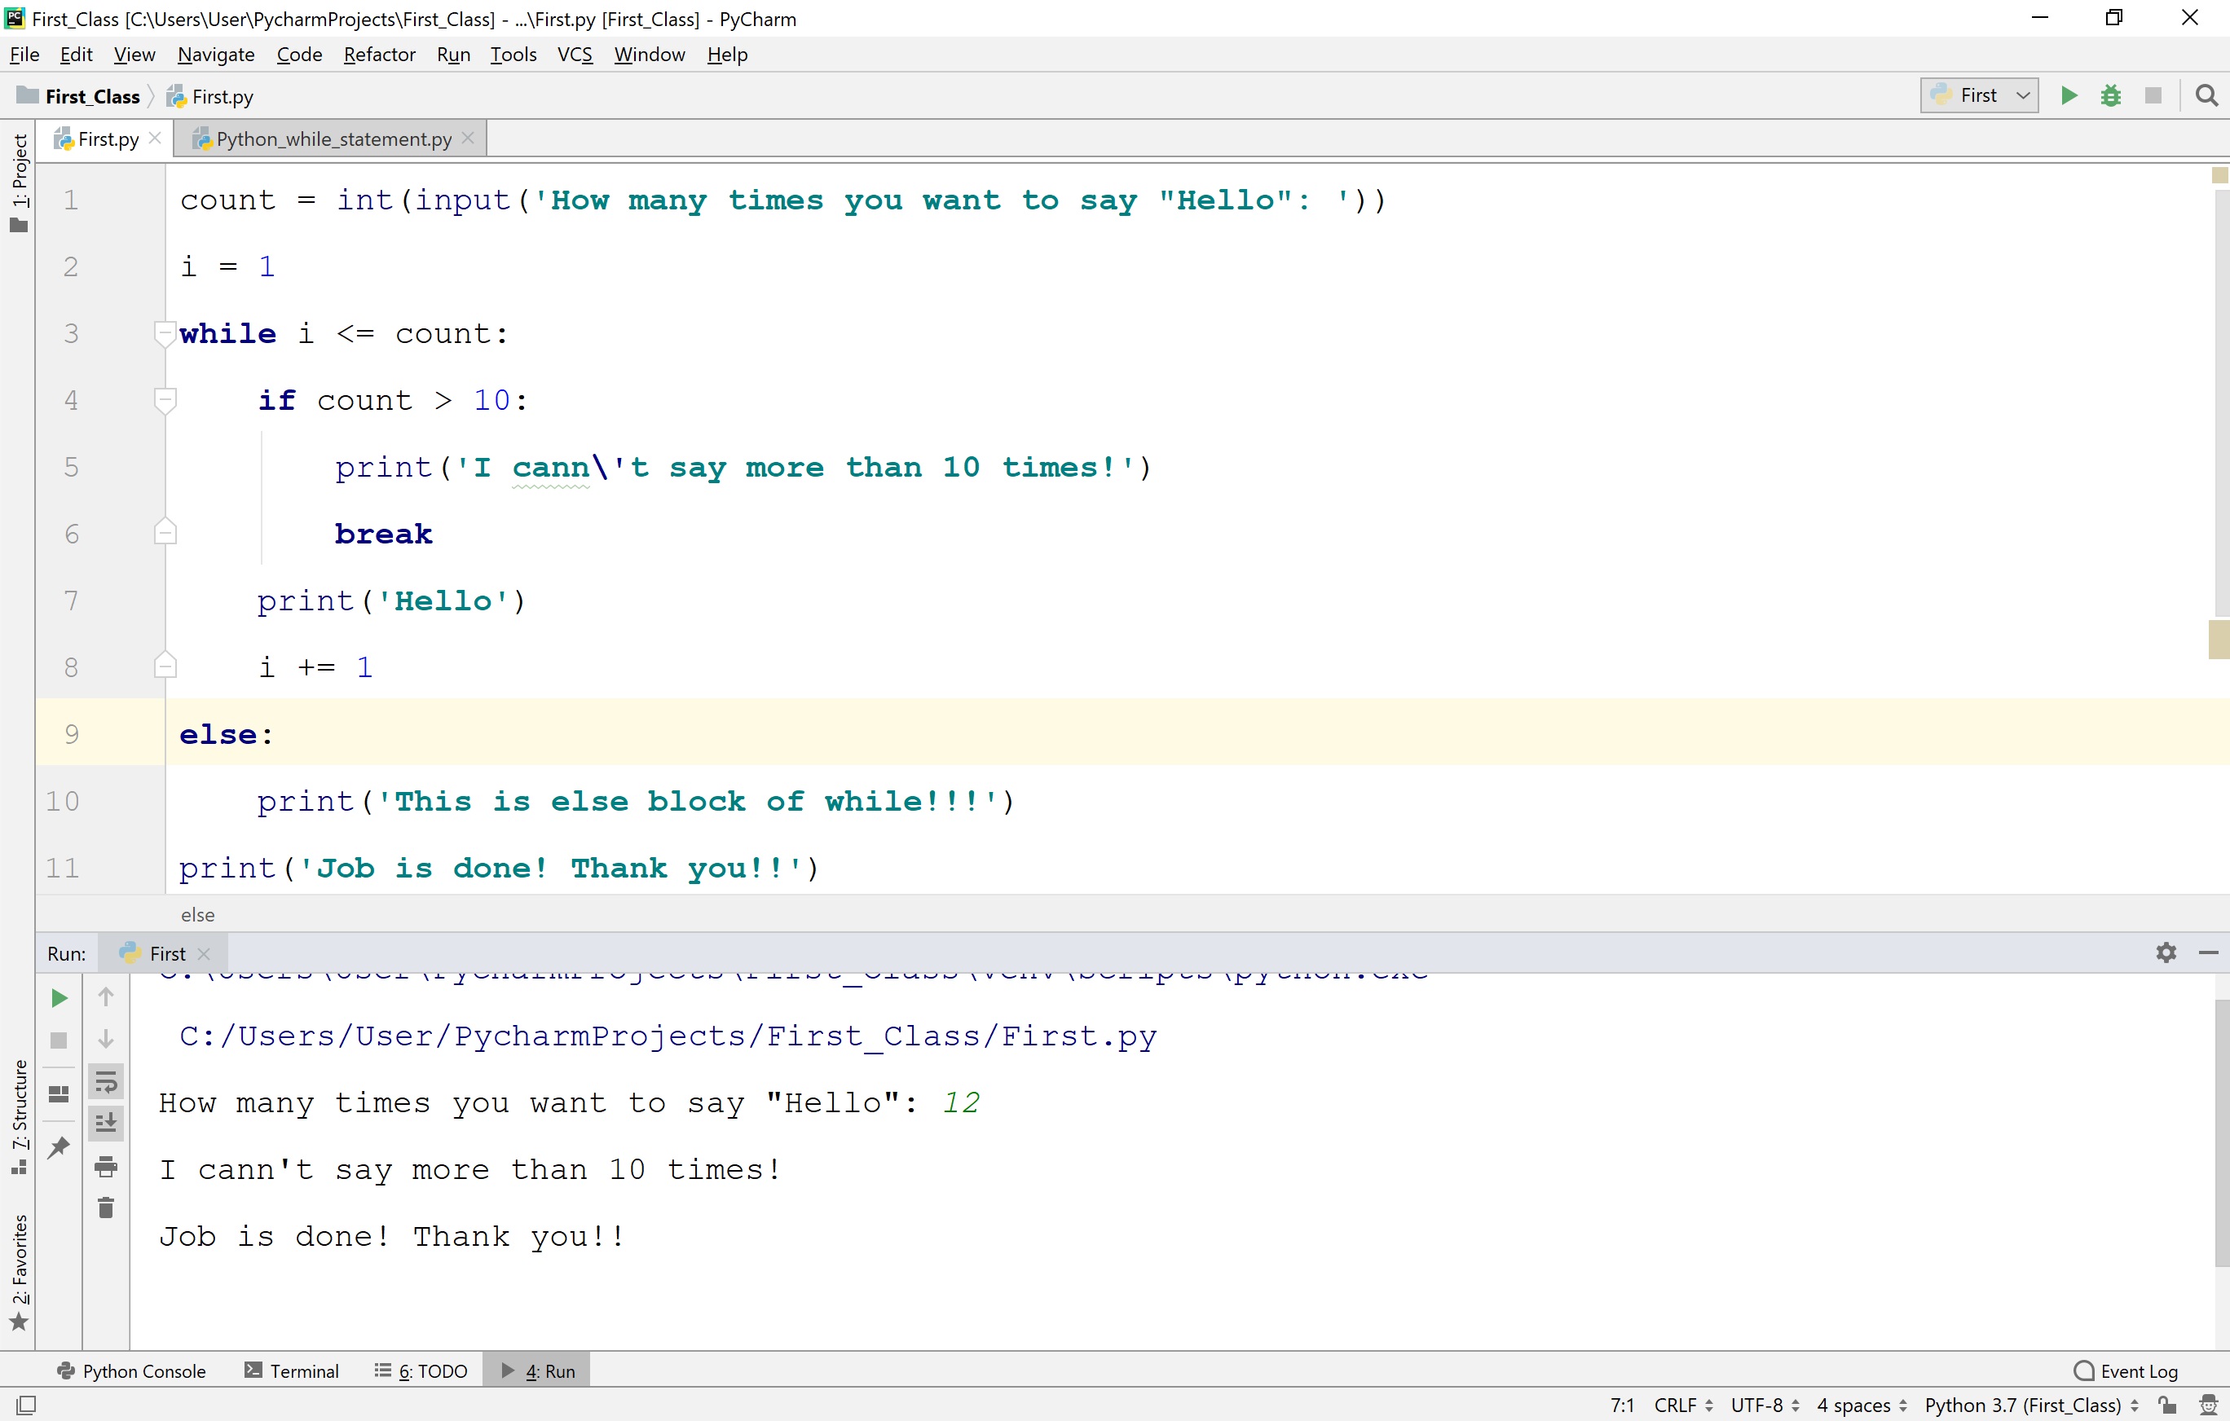This screenshot has height=1421, width=2230.
Task: Click the Rerun icon in Run panel
Action: pyautogui.click(x=59, y=998)
